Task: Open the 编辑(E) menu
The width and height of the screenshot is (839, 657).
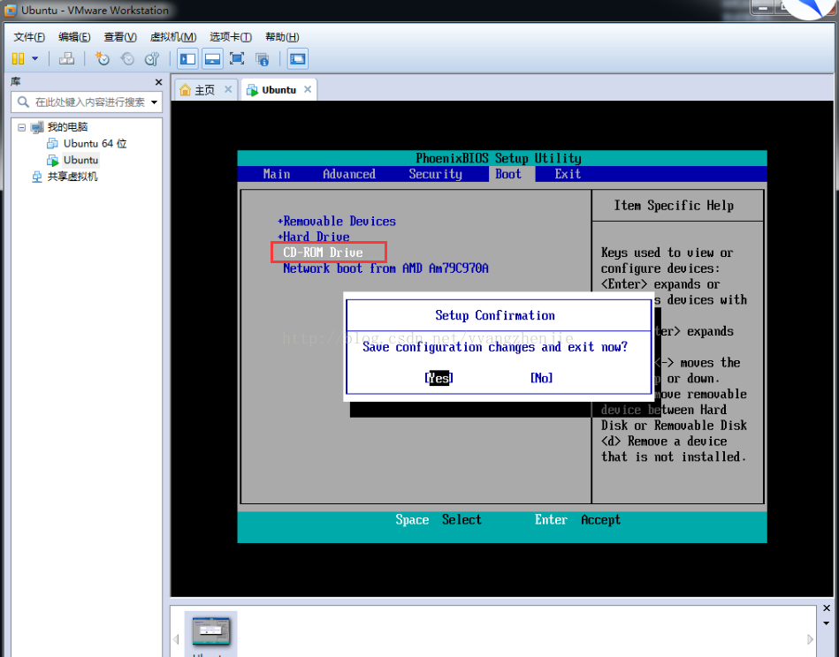Action: tap(74, 37)
